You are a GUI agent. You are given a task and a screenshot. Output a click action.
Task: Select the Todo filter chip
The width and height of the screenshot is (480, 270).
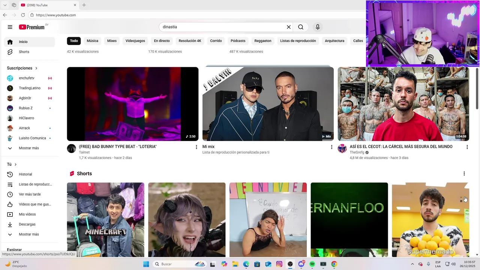pyautogui.click(x=74, y=41)
